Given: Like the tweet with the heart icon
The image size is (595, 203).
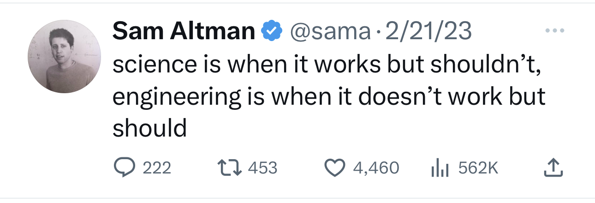Looking at the screenshot, I should point(335,167).
